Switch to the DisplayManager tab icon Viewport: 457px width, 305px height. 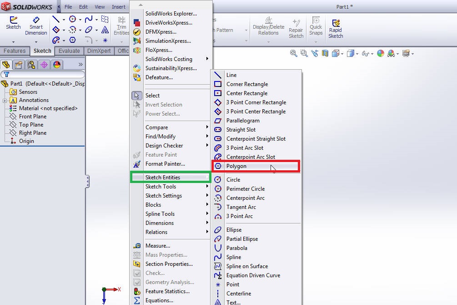click(57, 65)
